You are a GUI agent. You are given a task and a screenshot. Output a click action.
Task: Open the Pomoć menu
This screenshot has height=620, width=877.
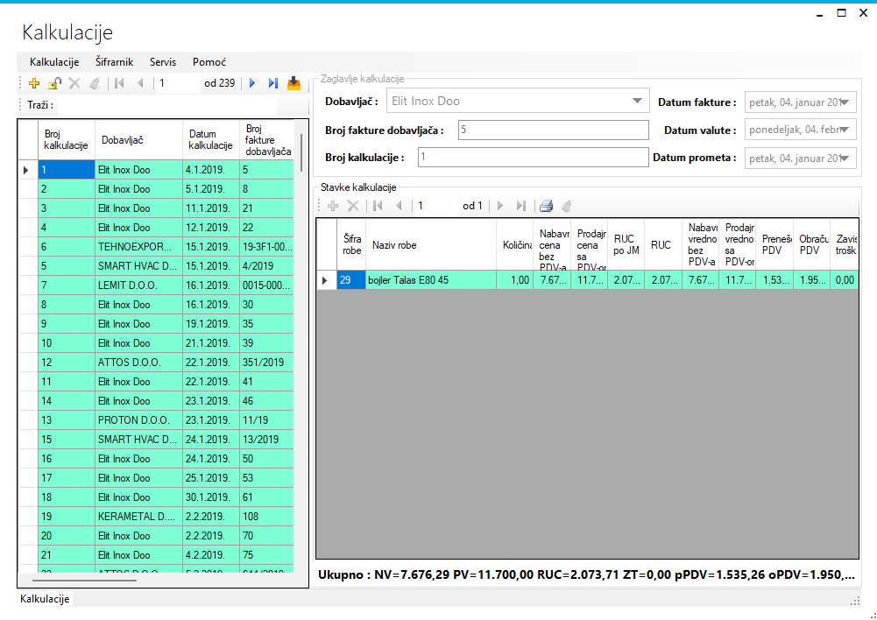click(x=209, y=62)
